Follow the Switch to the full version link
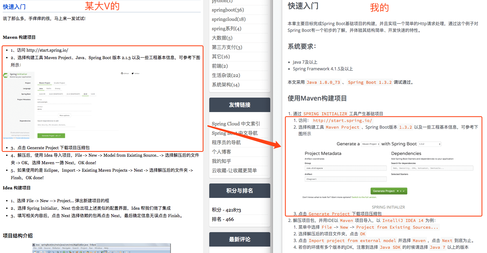The image size is (487, 253). point(364,197)
